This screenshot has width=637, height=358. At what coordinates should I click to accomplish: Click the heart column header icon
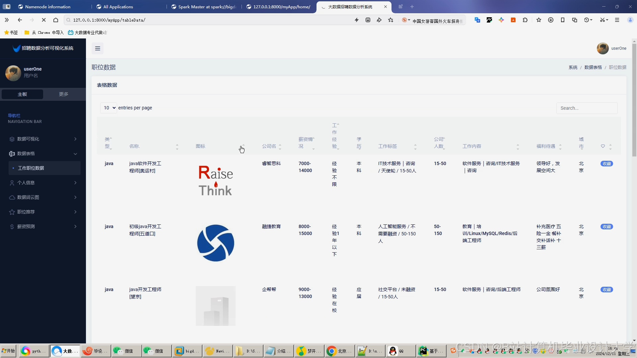[x=603, y=146]
